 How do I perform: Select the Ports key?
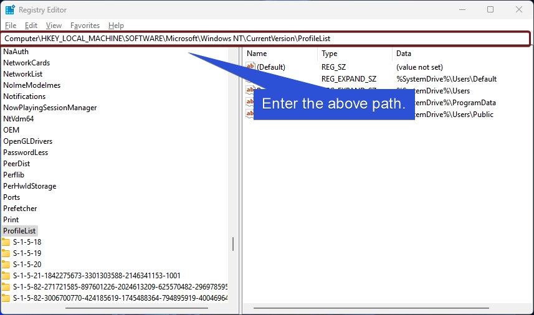(x=12, y=197)
